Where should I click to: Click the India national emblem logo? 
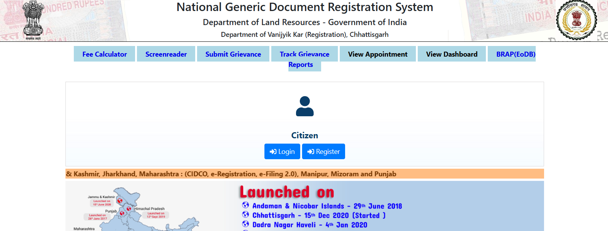click(x=33, y=20)
